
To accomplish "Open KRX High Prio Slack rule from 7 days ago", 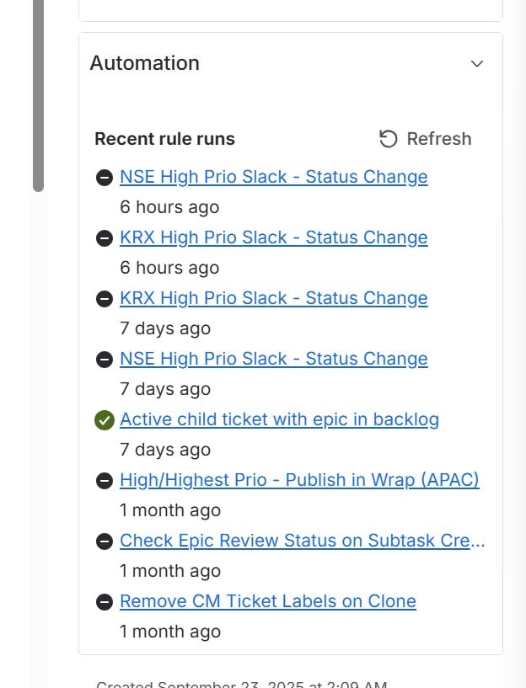I will point(274,298).
